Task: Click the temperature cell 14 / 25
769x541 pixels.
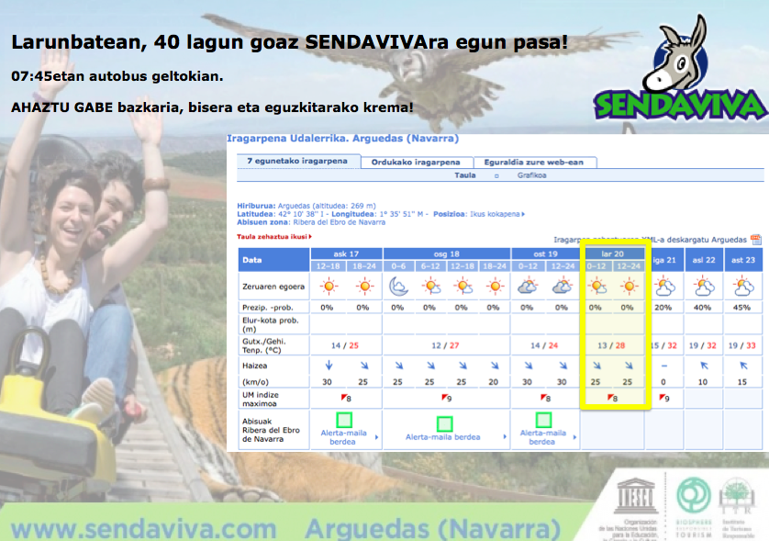Action: [345, 345]
